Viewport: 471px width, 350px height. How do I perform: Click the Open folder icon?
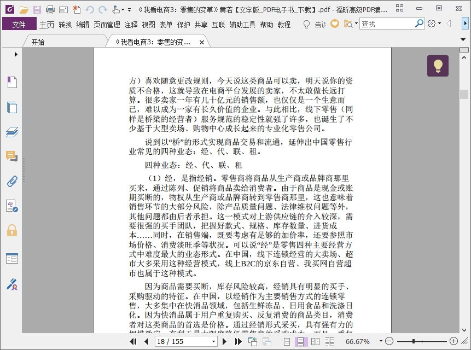(x=24, y=10)
